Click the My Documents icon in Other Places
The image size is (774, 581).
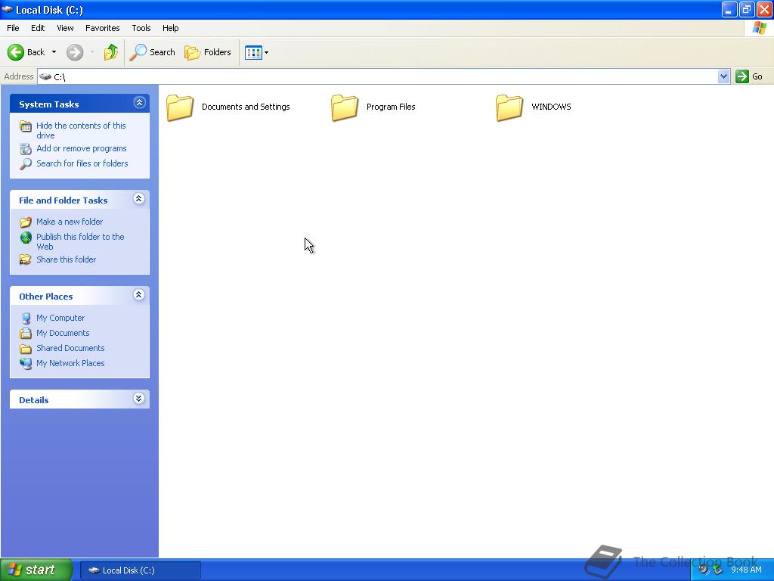26,333
